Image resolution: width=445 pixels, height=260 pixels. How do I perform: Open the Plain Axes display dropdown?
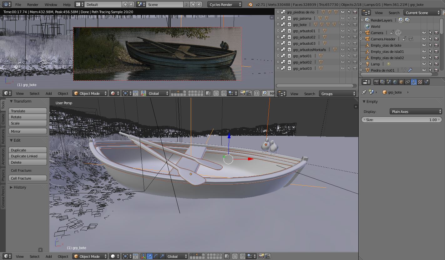416,112
